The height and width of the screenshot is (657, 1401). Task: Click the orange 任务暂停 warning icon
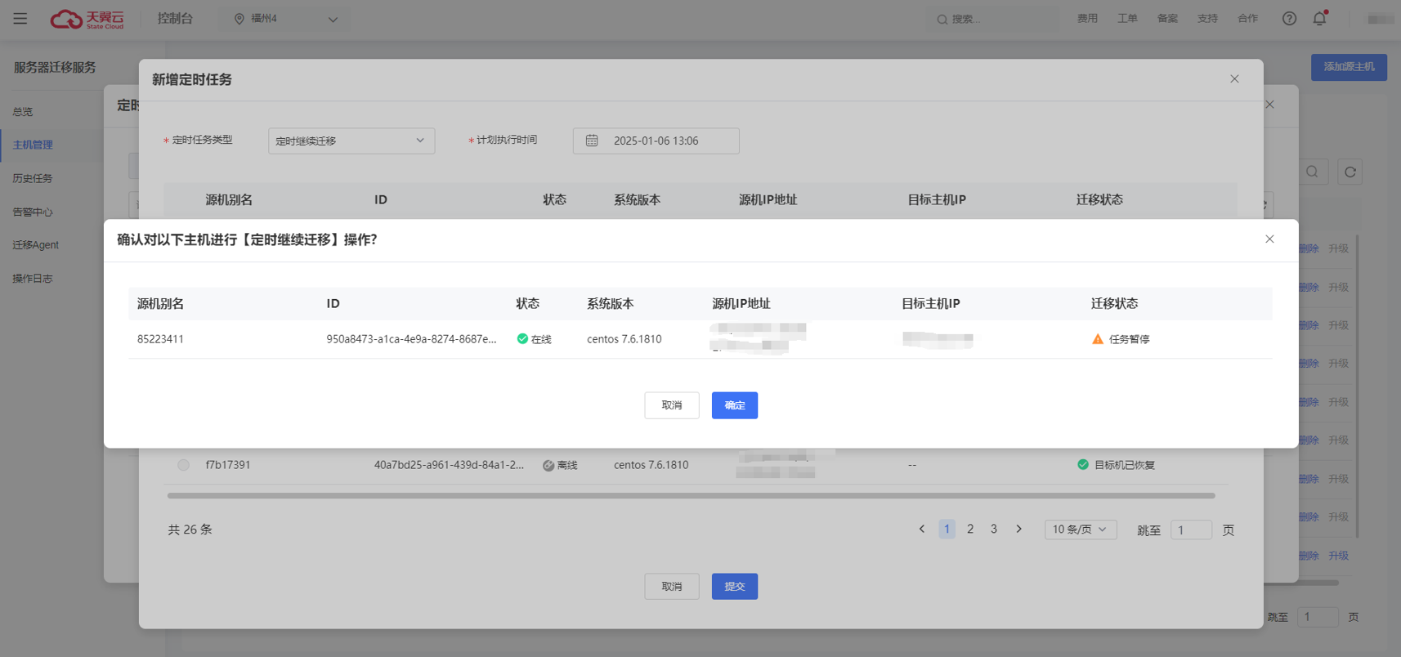pos(1098,338)
